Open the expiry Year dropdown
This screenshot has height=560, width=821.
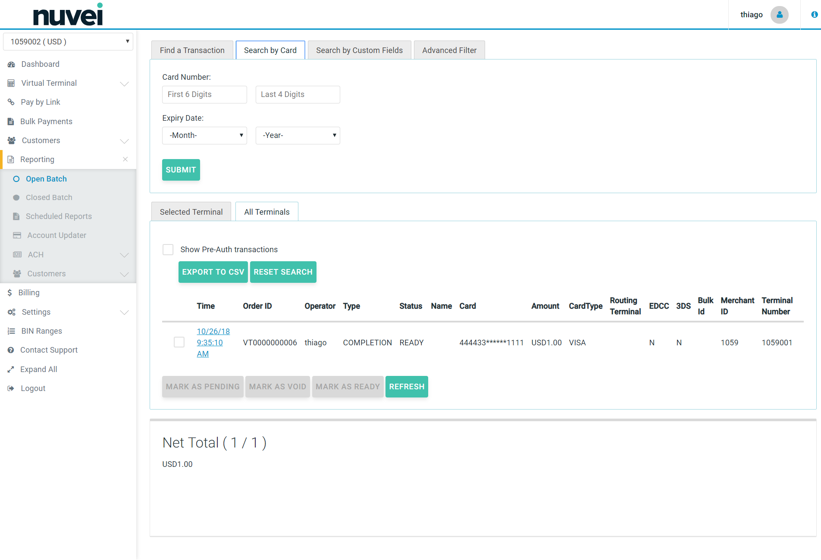[298, 135]
